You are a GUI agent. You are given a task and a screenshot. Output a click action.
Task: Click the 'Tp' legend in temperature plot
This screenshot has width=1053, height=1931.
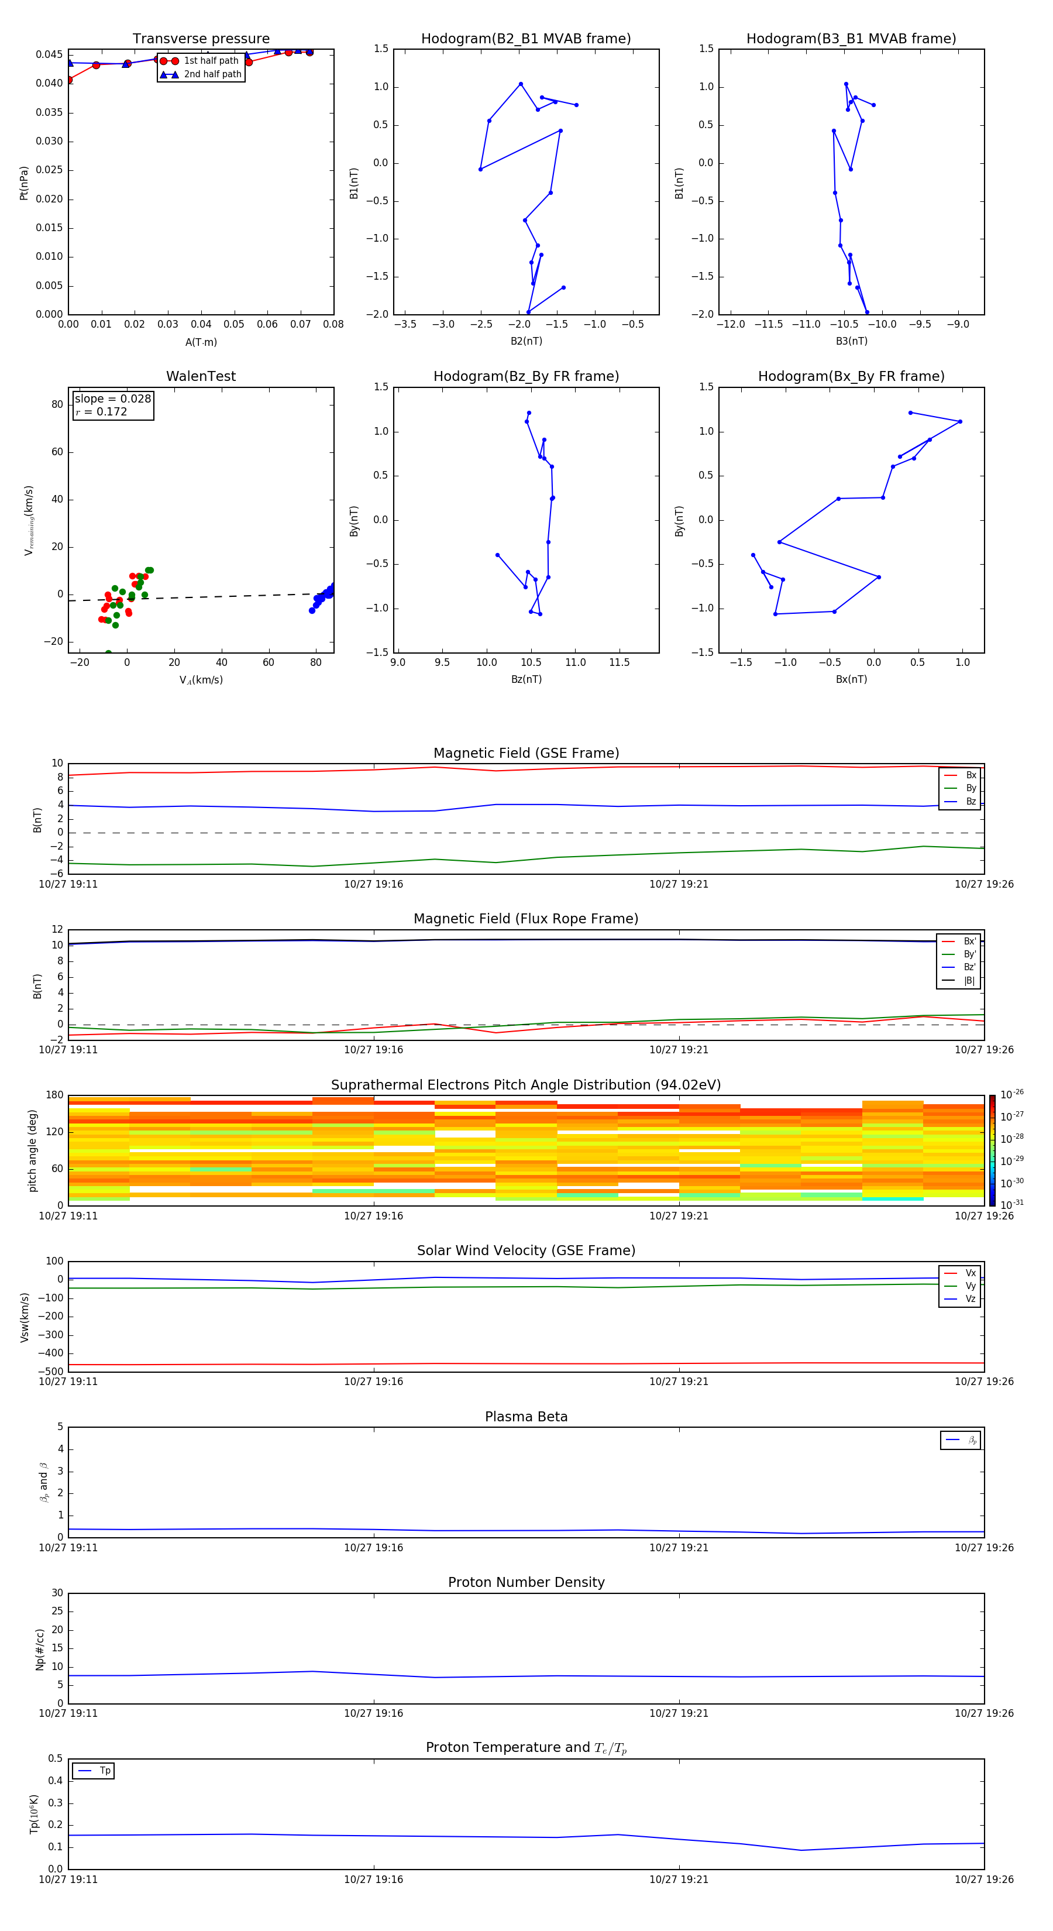94,1771
